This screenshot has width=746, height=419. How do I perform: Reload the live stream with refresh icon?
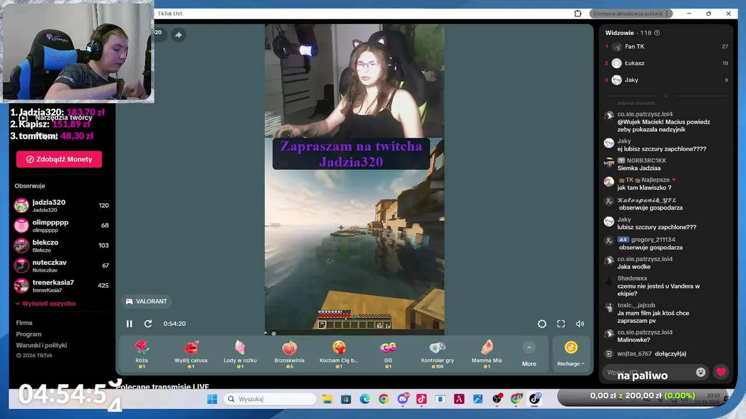coord(148,324)
